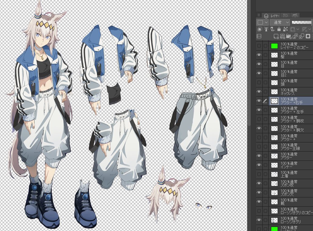Tick the second checkbox of インナー layer

click(x=265, y=165)
